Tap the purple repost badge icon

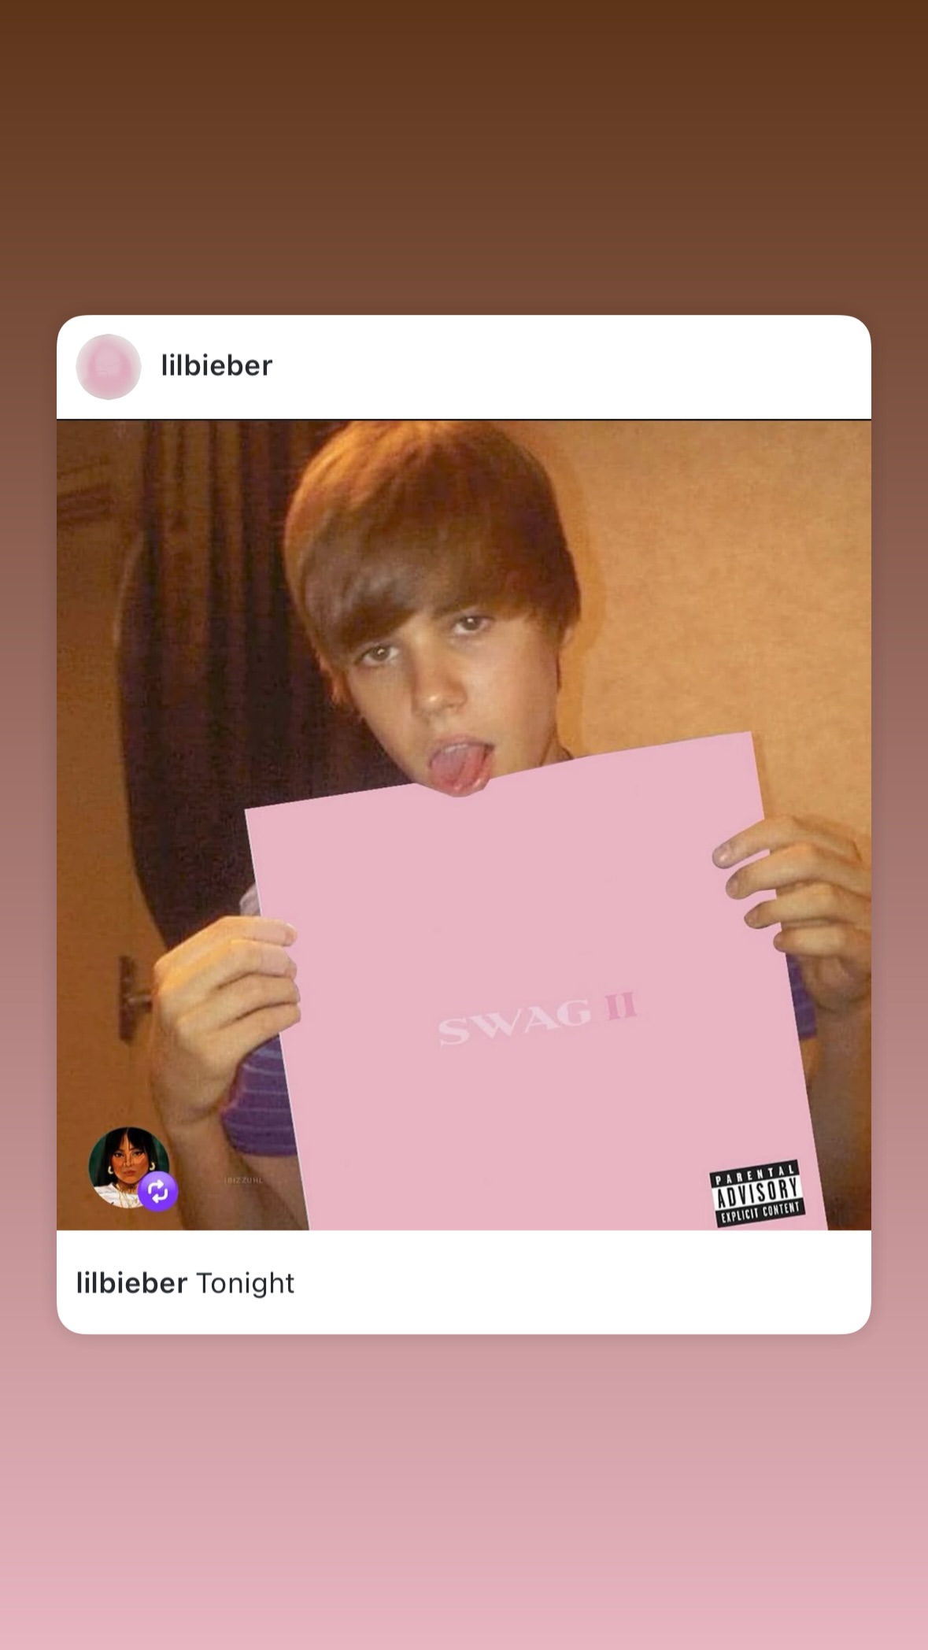(158, 1193)
